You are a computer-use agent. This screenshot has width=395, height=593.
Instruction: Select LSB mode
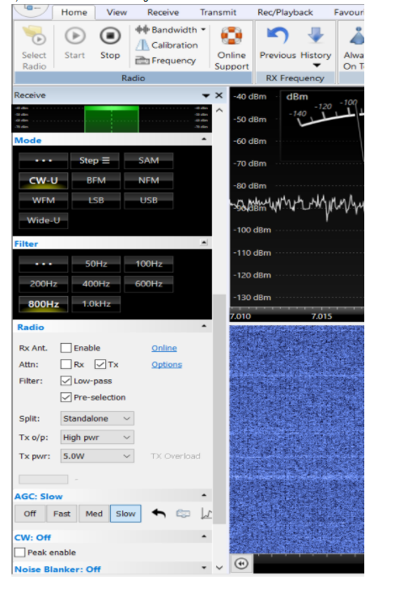click(x=96, y=201)
